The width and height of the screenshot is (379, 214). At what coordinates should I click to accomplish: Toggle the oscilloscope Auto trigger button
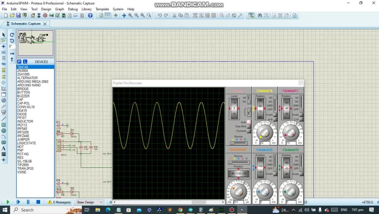(249, 122)
